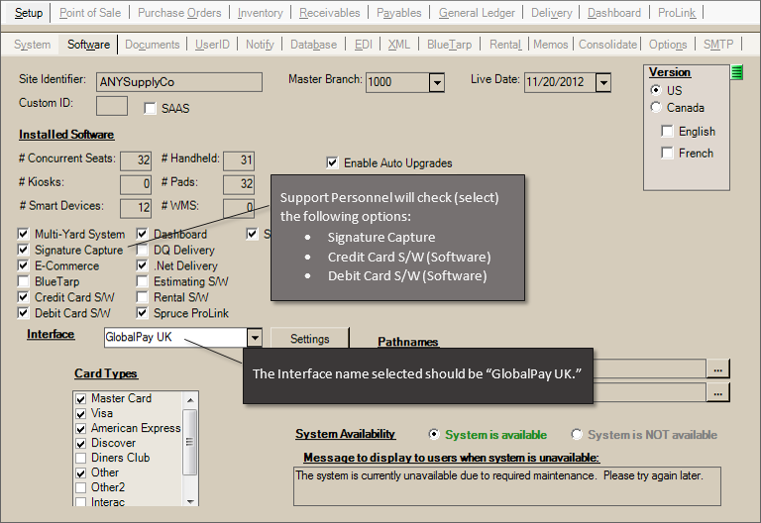Click the second pathname browse (...) button
This screenshot has width=761, height=523.
coord(717,392)
